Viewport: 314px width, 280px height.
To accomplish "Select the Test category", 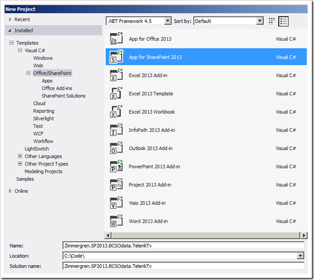I will pos(38,126).
